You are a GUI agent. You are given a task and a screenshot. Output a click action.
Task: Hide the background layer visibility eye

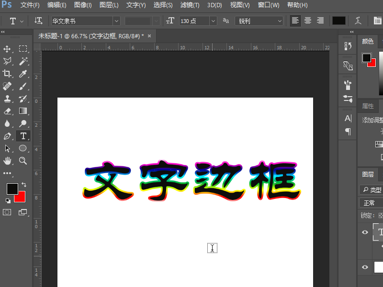[x=365, y=267]
